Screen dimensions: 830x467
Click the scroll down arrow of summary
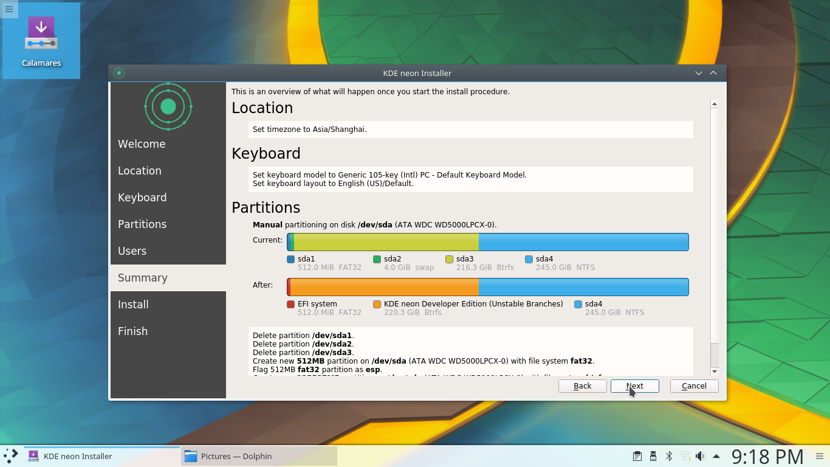(715, 372)
